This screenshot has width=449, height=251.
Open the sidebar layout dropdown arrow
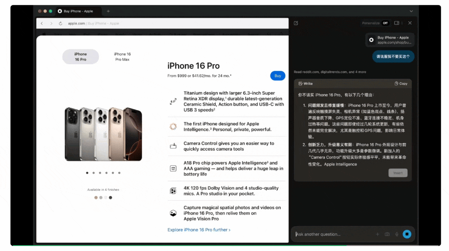pyautogui.click(x=402, y=23)
